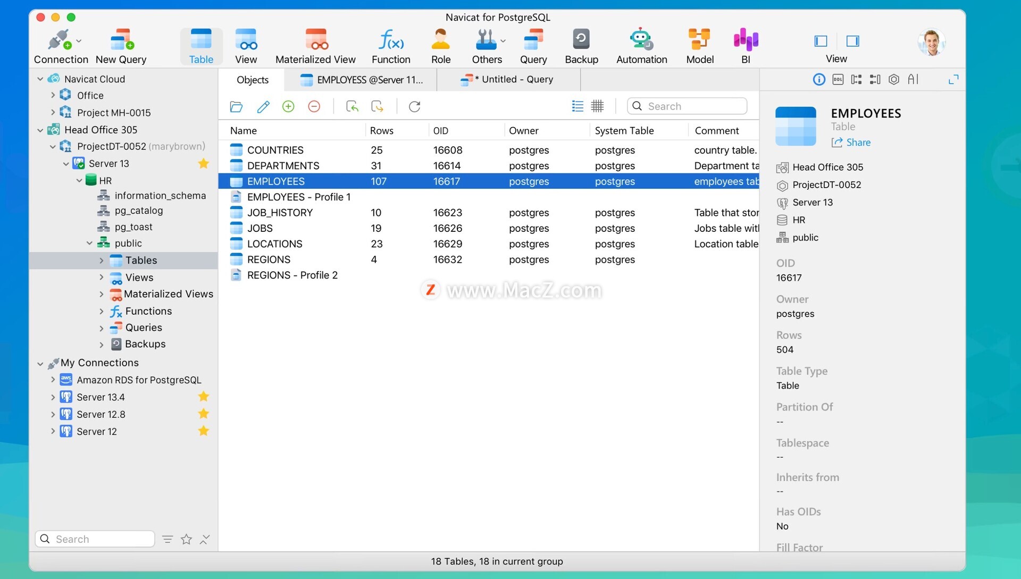Toggle favorite star for Server 12.8
Image resolution: width=1021 pixels, height=579 pixels.
coord(203,414)
